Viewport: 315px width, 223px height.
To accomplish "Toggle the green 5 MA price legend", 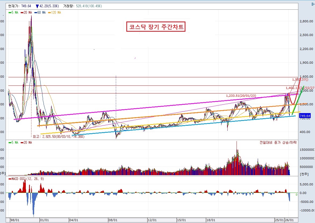I will coord(13,12).
